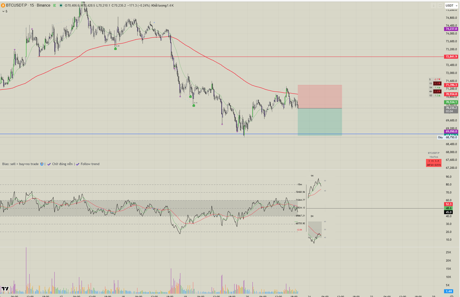The height and width of the screenshot is (297, 460).
Task: Expand the collapsed indicators legend showing 5
Action: coord(4,12)
